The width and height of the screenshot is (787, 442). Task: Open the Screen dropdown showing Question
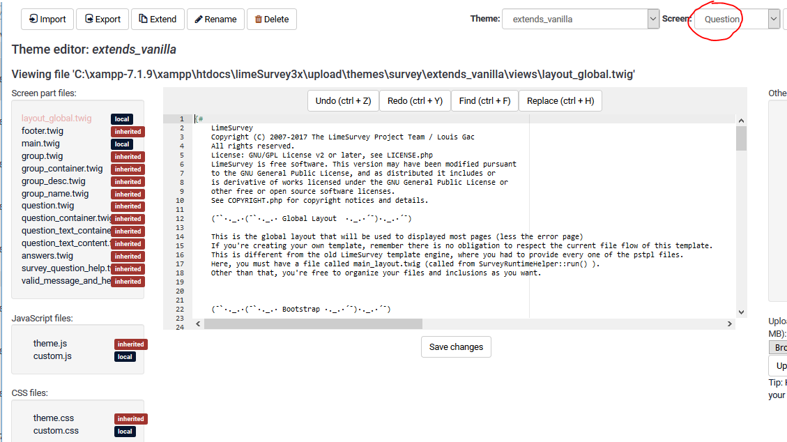737,19
